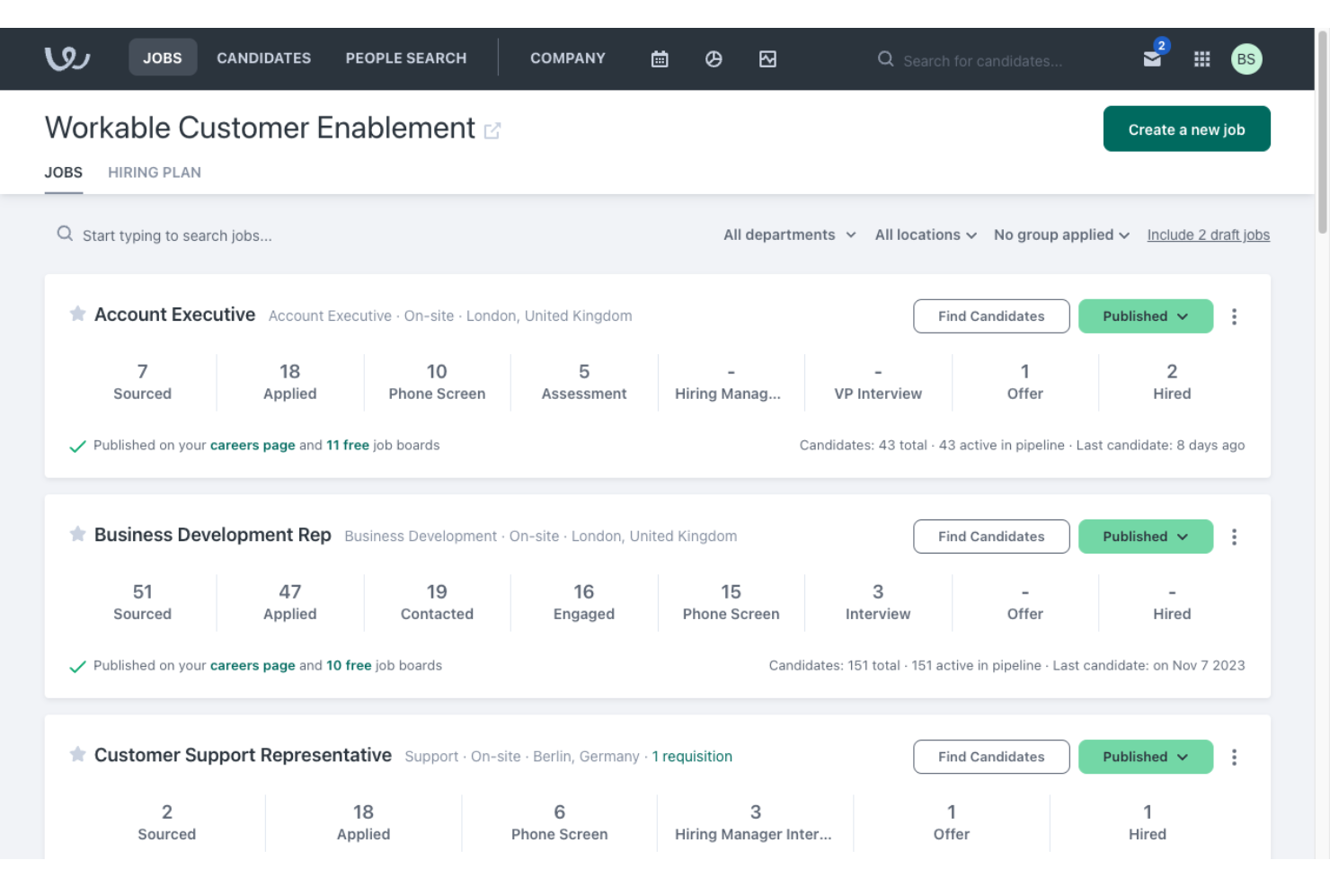The image size is (1330, 887).
Task: Star the Business Development Rep job
Action: (x=78, y=535)
